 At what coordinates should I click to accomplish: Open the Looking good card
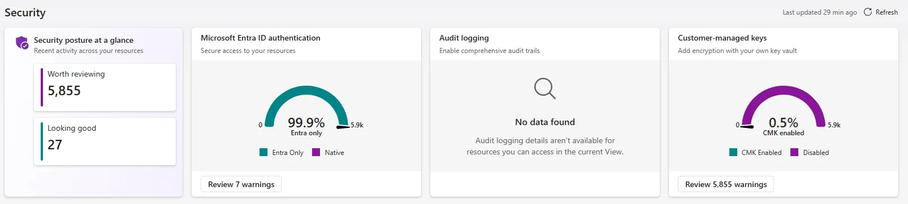(x=105, y=141)
